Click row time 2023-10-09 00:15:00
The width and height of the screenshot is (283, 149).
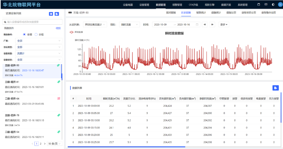click(89, 128)
